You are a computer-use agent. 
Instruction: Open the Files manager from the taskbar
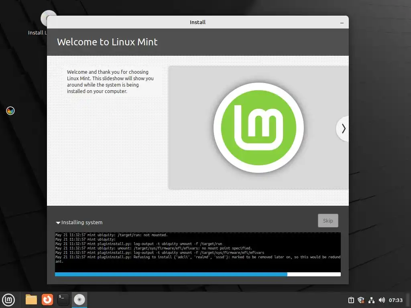[31, 300]
